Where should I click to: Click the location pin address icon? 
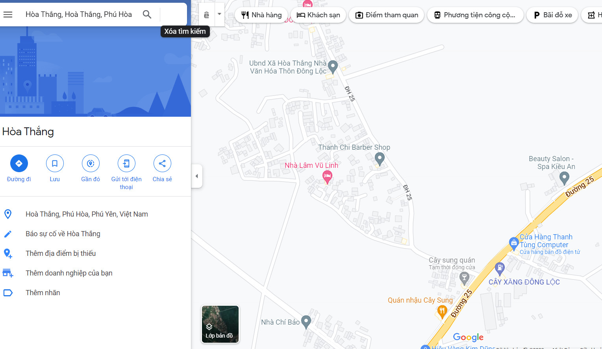(8, 214)
